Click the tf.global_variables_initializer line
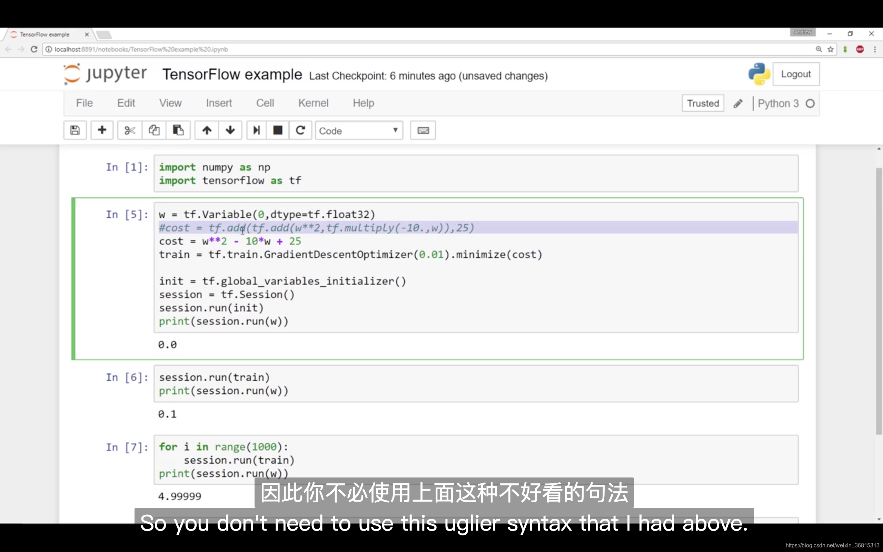The height and width of the screenshot is (552, 883). point(282,281)
